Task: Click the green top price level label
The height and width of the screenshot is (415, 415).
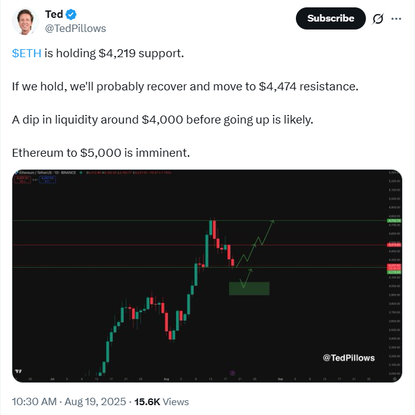Action: pos(394,221)
